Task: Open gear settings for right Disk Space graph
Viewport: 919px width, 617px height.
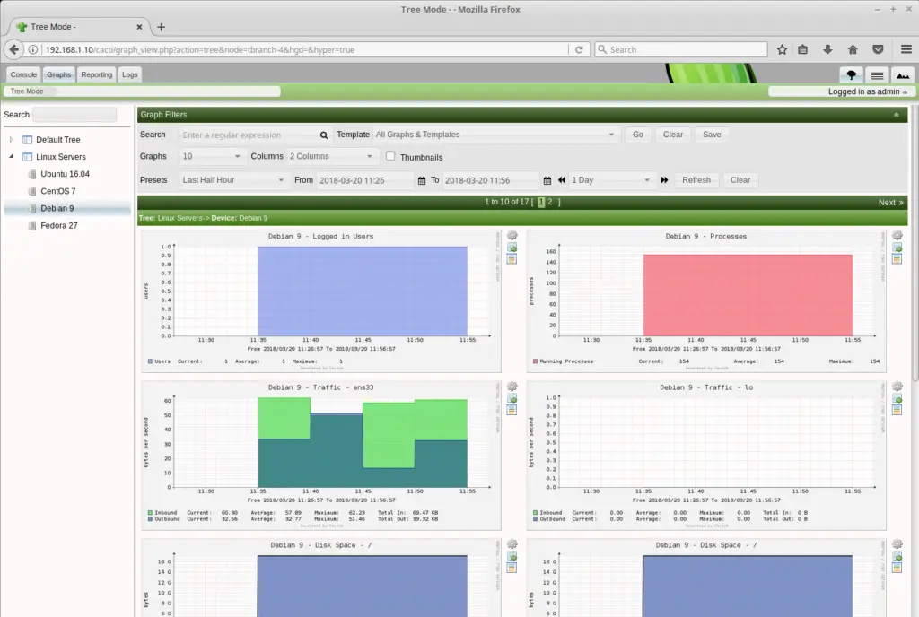Action: [x=897, y=543]
